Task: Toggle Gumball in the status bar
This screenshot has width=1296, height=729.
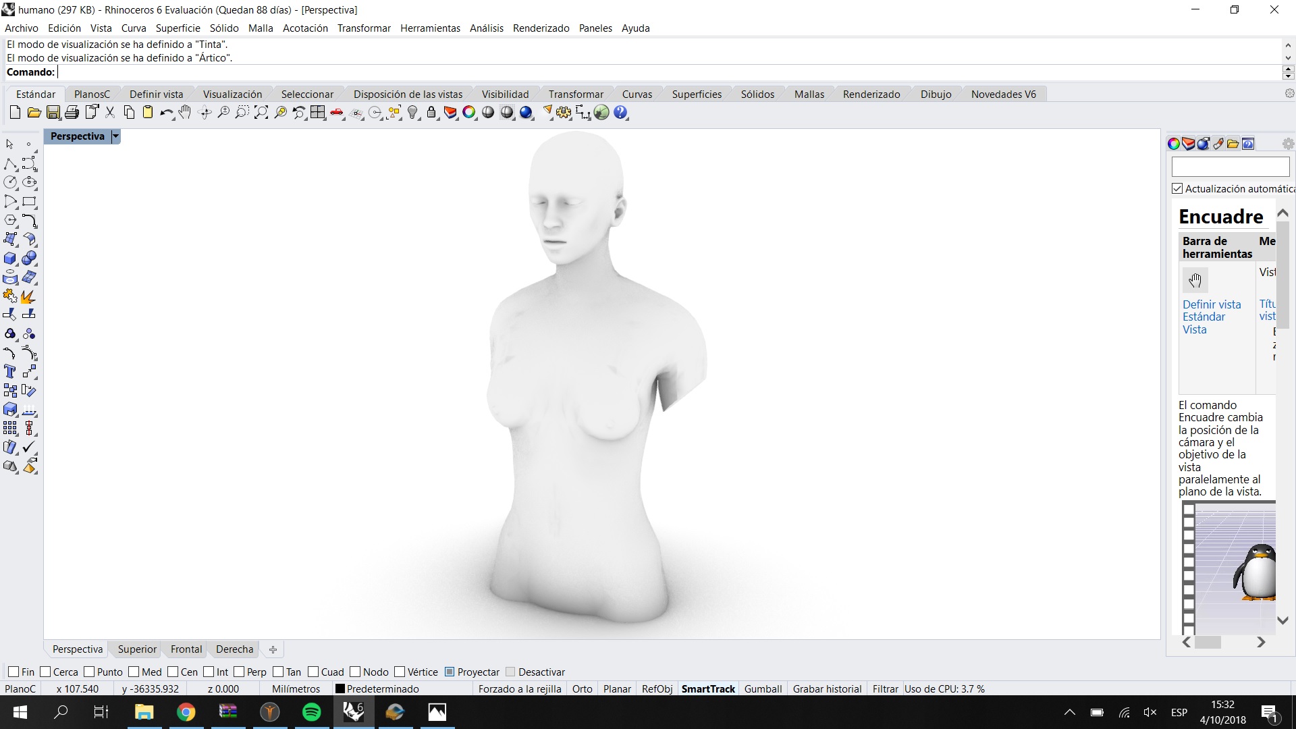Action: click(763, 689)
